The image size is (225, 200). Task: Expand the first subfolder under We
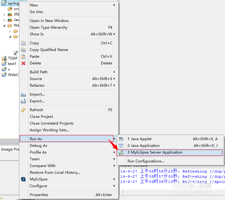click(10, 31)
